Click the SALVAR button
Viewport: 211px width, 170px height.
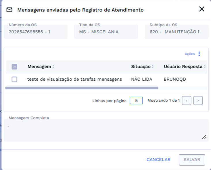(x=192, y=160)
